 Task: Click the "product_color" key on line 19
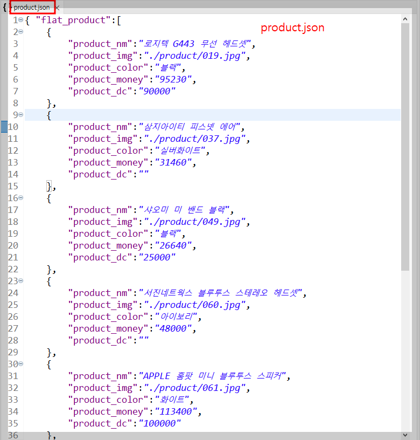pyautogui.click(x=108, y=234)
